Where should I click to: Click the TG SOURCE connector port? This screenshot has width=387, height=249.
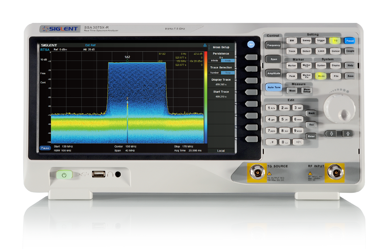[x=257, y=173]
